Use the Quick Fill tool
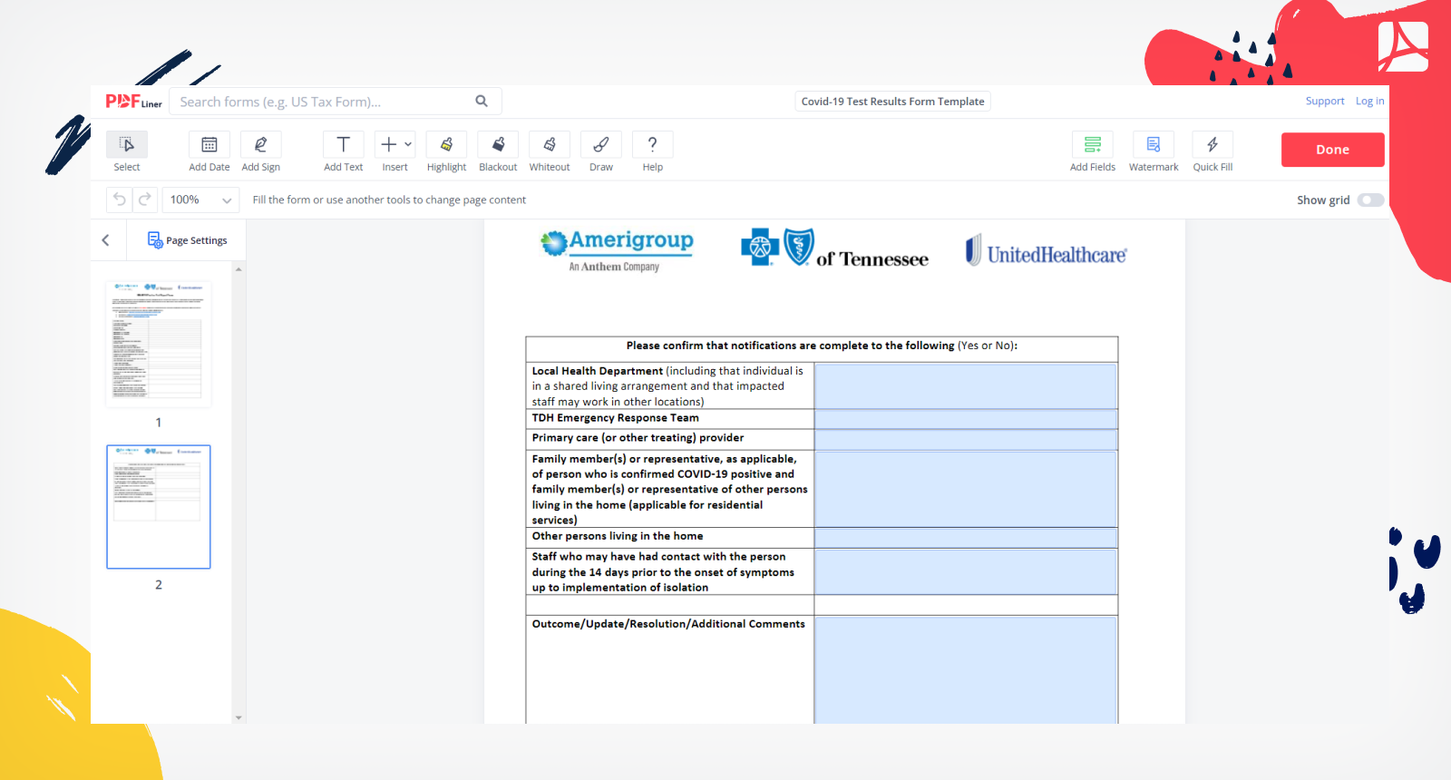The width and height of the screenshot is (1451, 780). tap(1212, 151)
